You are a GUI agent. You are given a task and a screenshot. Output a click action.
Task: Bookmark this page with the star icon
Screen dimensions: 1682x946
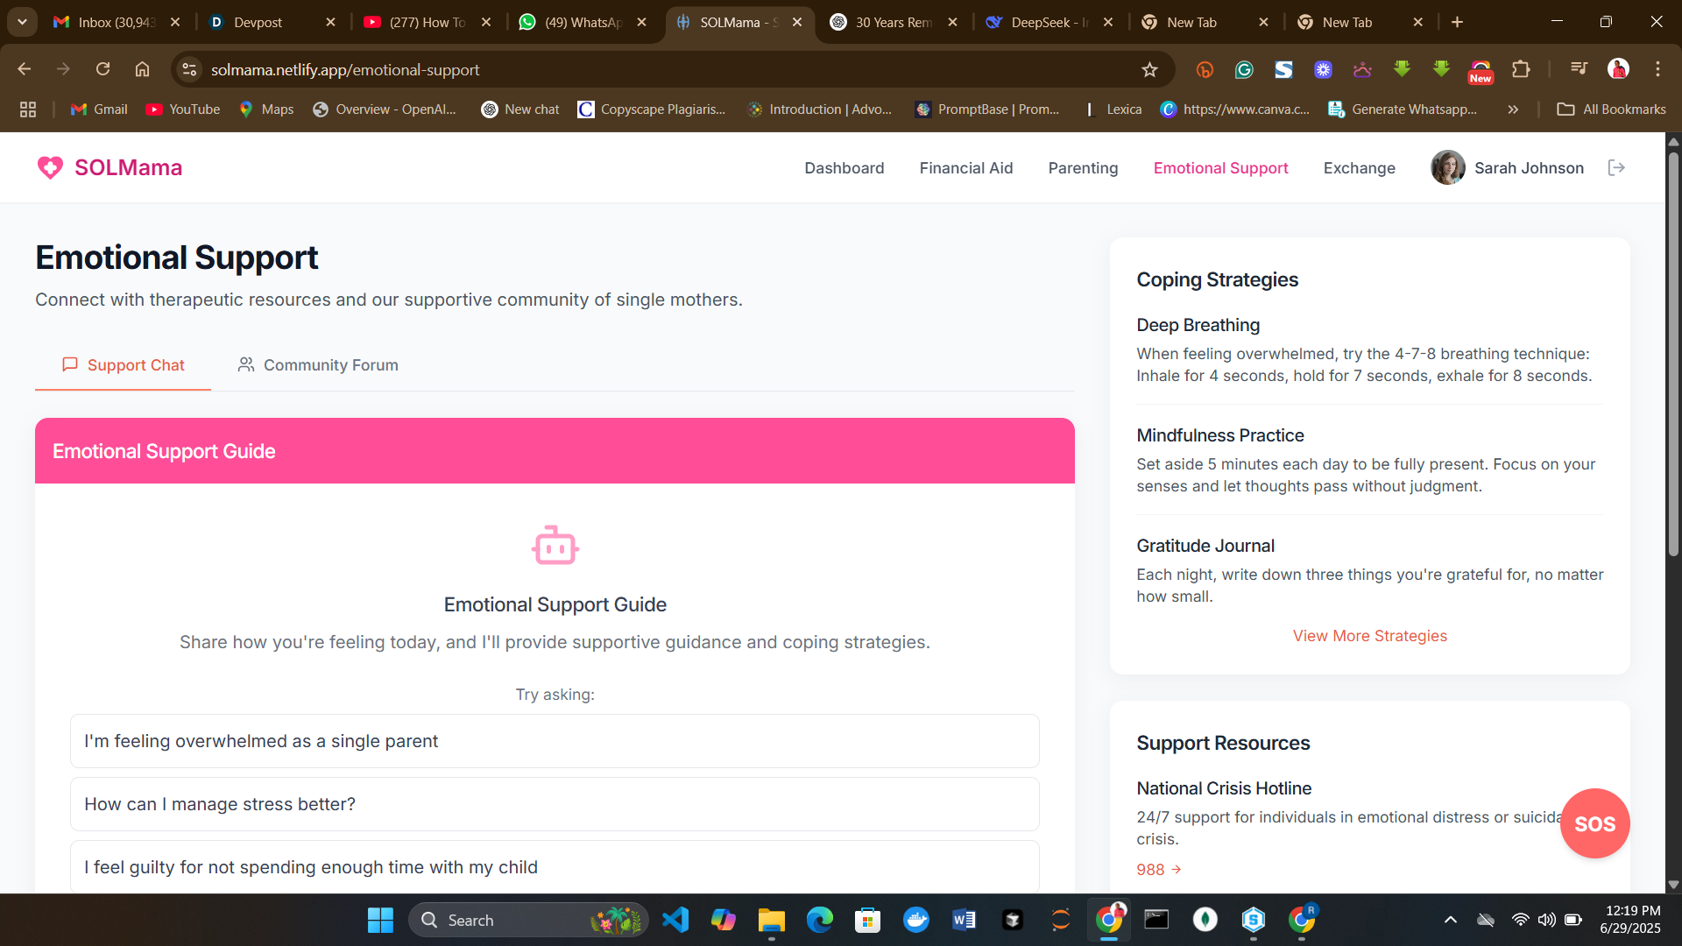(1149, 69)
